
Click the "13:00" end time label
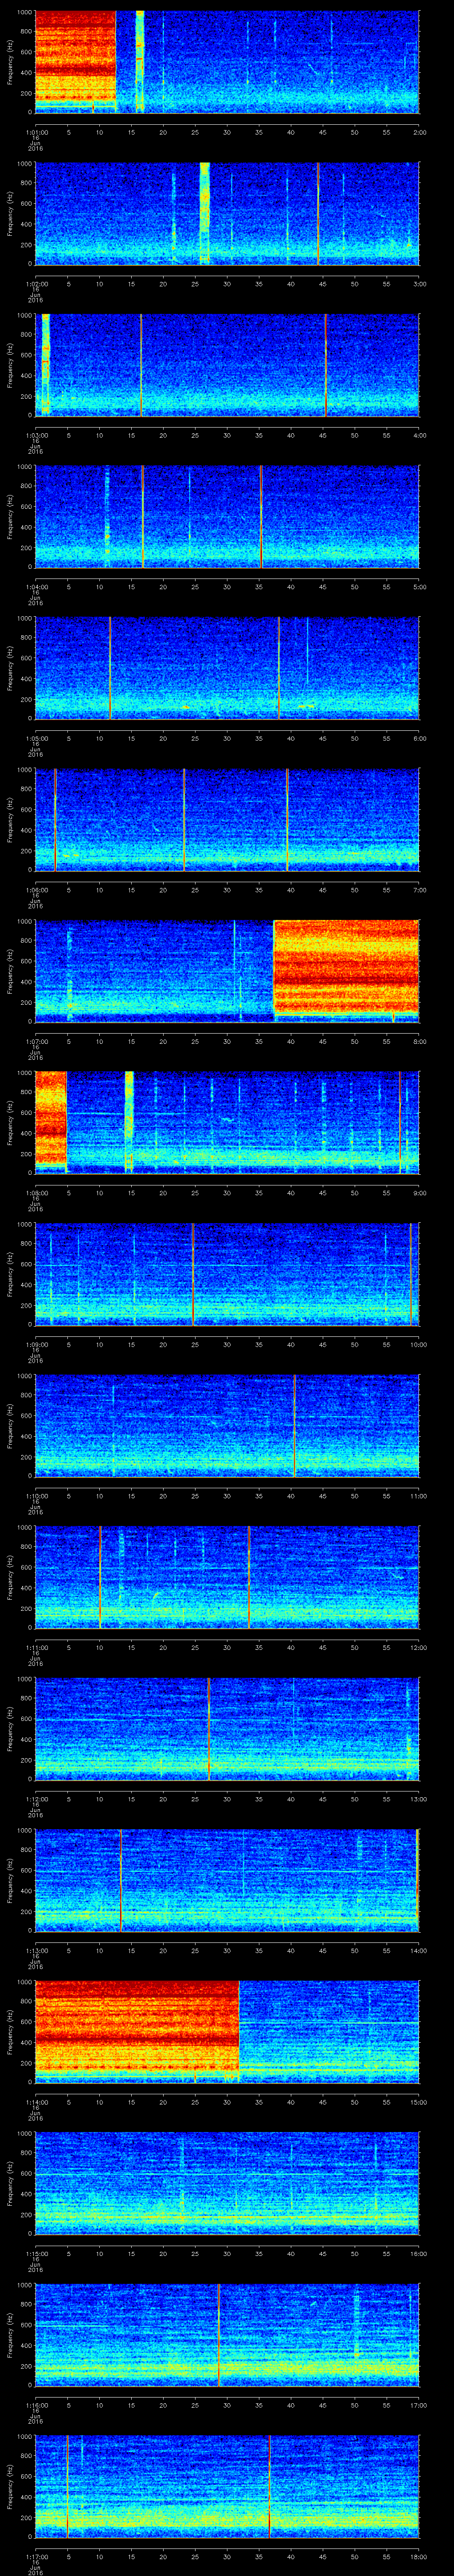[x=419, y=1798]
